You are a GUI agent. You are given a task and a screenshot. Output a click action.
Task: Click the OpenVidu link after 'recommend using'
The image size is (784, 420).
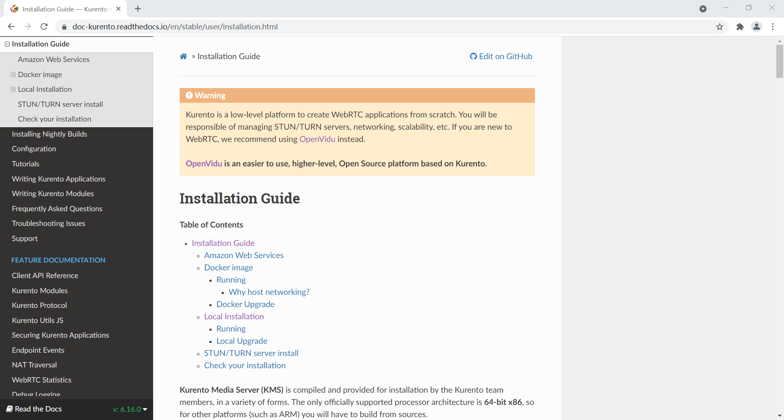coord(317,139)
